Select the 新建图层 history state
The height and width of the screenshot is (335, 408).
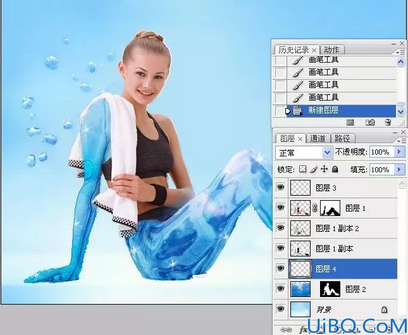[341, 111]
